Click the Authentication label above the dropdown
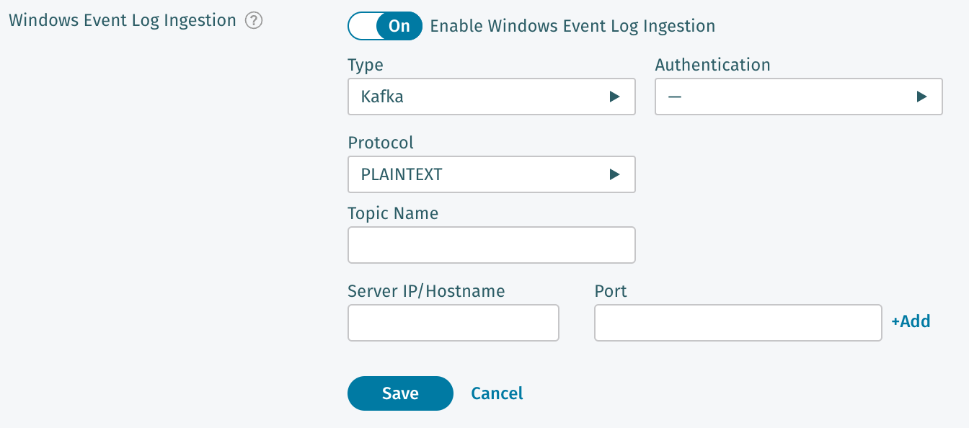Screen dimensions: 969x428 712,65
